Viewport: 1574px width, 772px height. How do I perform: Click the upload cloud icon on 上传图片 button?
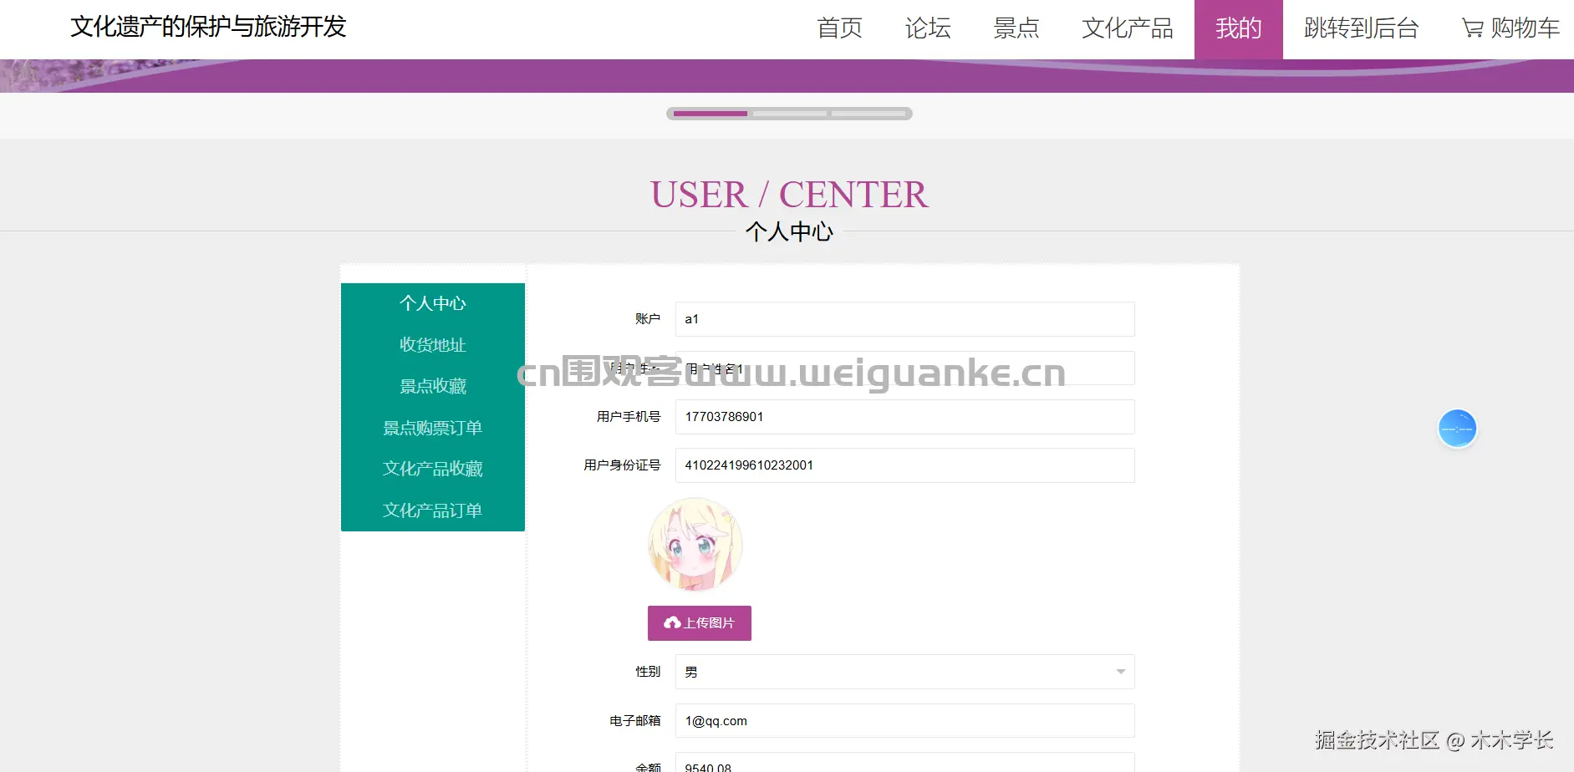coord(674,622)
